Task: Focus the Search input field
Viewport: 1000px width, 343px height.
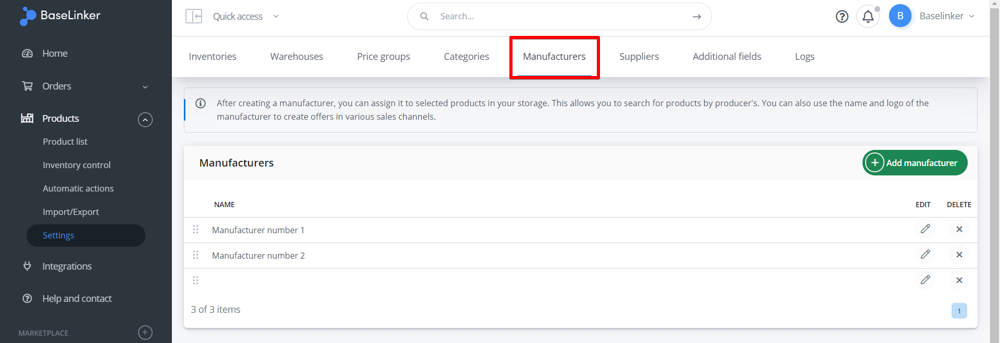Action: (560, 16)
